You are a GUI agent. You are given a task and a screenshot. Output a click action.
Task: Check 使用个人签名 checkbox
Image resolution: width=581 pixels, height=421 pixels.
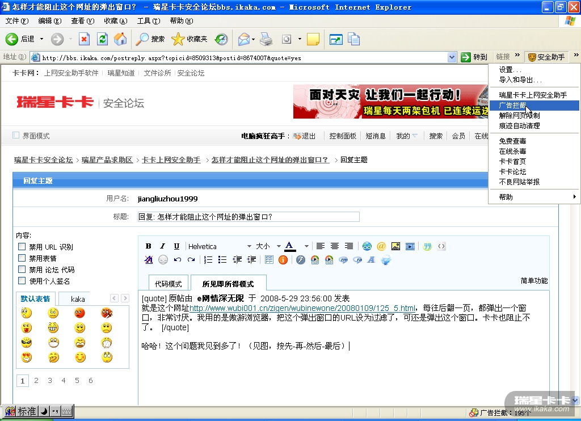click(22, 280)
